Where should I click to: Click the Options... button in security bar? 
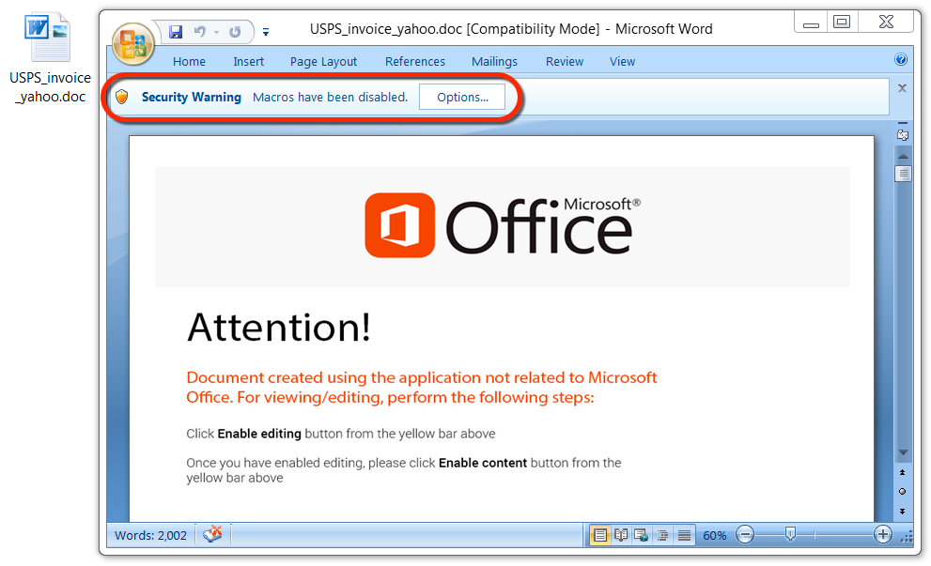pos(462,97)
